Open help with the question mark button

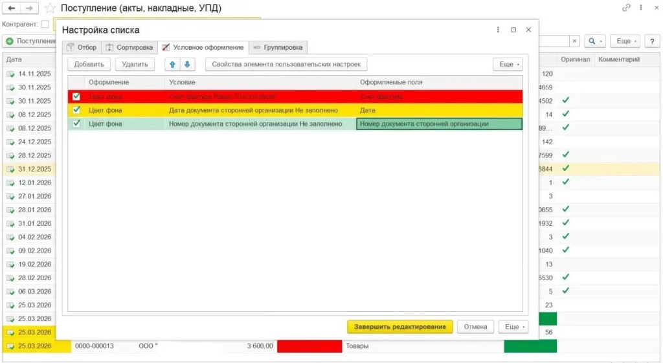coord(653,41)
